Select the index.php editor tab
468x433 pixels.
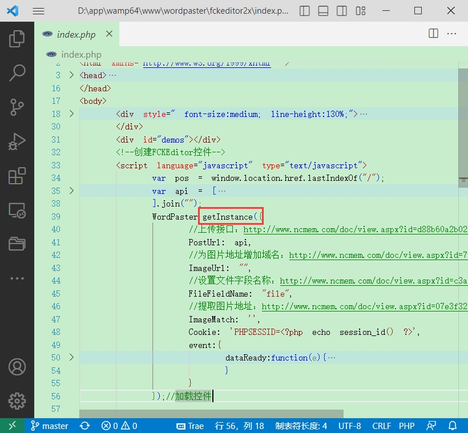[x=76, y=35]
